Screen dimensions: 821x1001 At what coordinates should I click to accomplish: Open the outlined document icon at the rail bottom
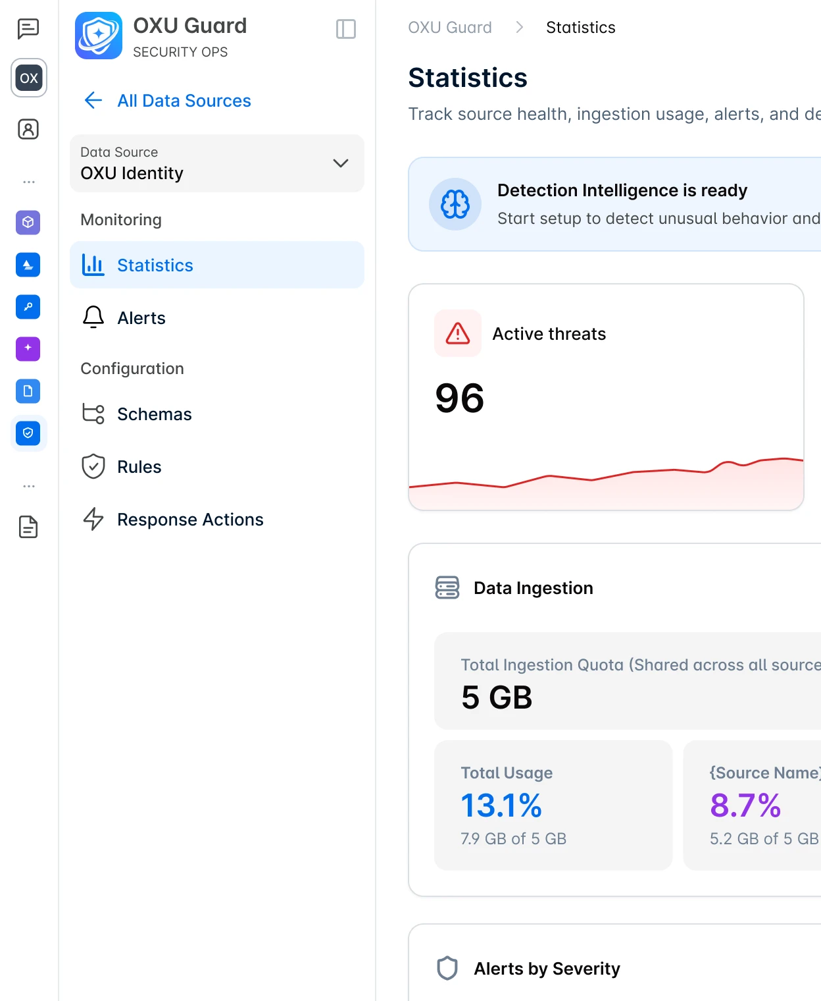pyautogui.click(x=28, y=527)
